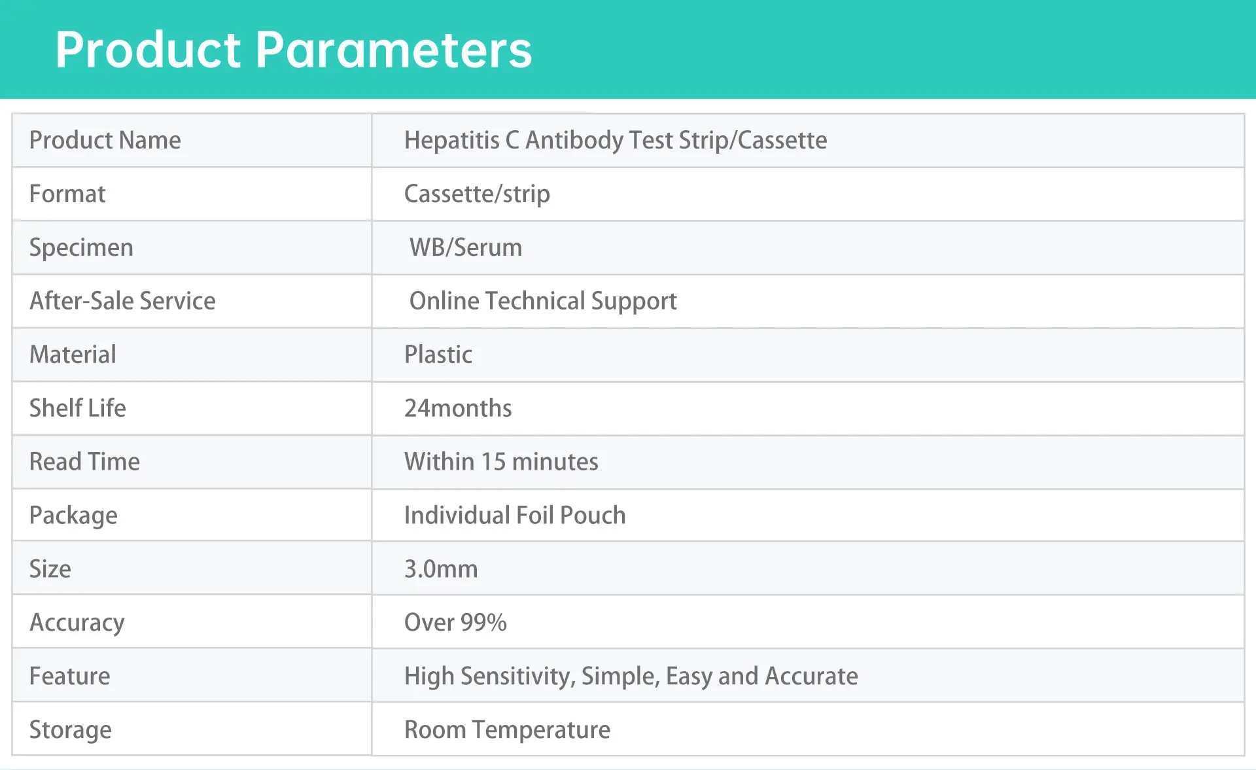Click the Product Parameters heading
This screenshot has height=770, width=1256.
click(x=294, y=50)
